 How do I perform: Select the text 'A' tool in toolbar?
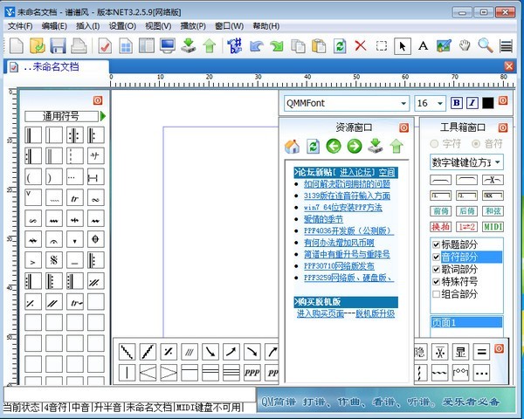pyautogui.click(x=423, y=45)
